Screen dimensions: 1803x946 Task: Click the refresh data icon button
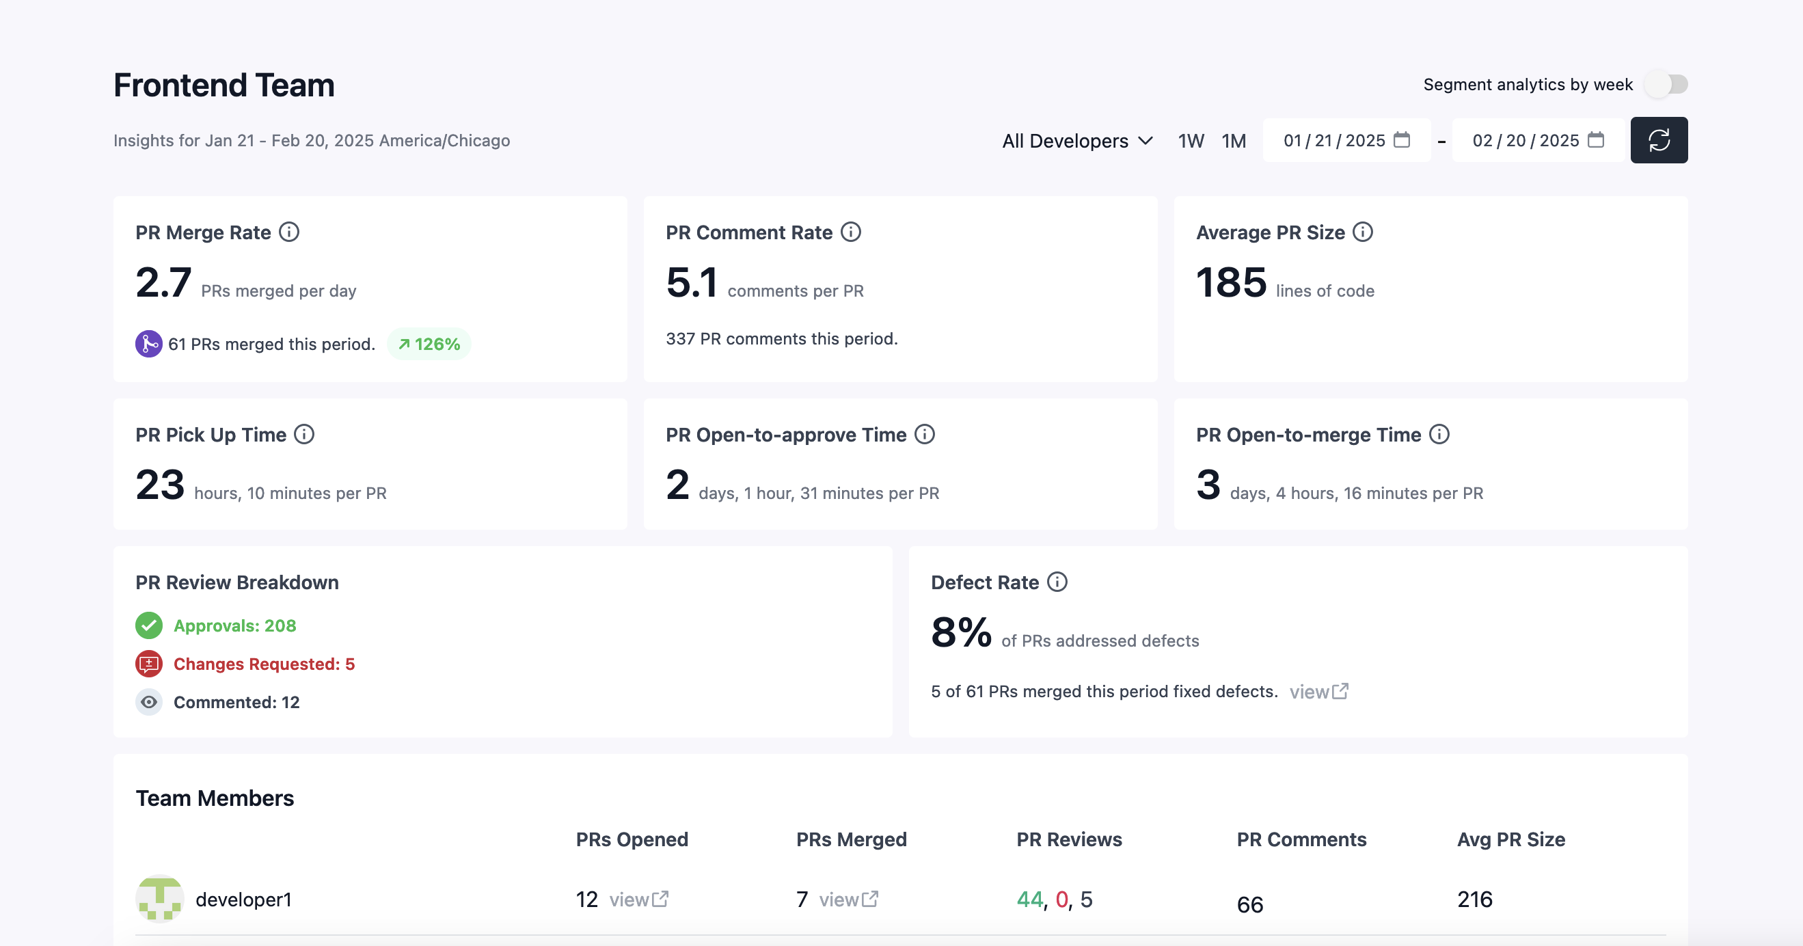[1659, 140]
